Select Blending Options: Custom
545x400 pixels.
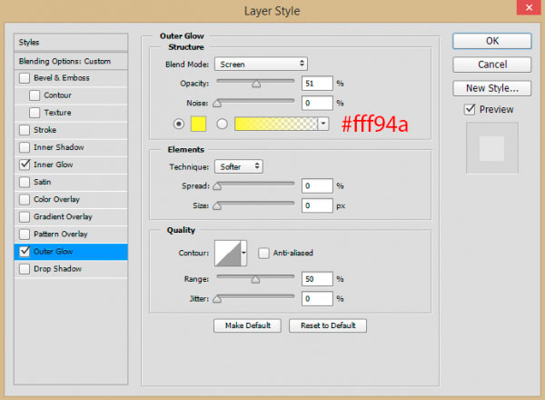[71, 61]
